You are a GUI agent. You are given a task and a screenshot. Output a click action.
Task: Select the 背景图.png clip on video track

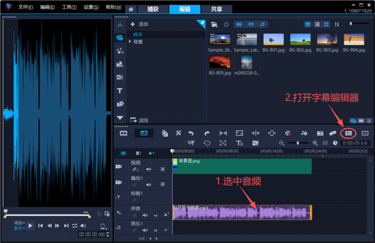[x=242, y=166]
